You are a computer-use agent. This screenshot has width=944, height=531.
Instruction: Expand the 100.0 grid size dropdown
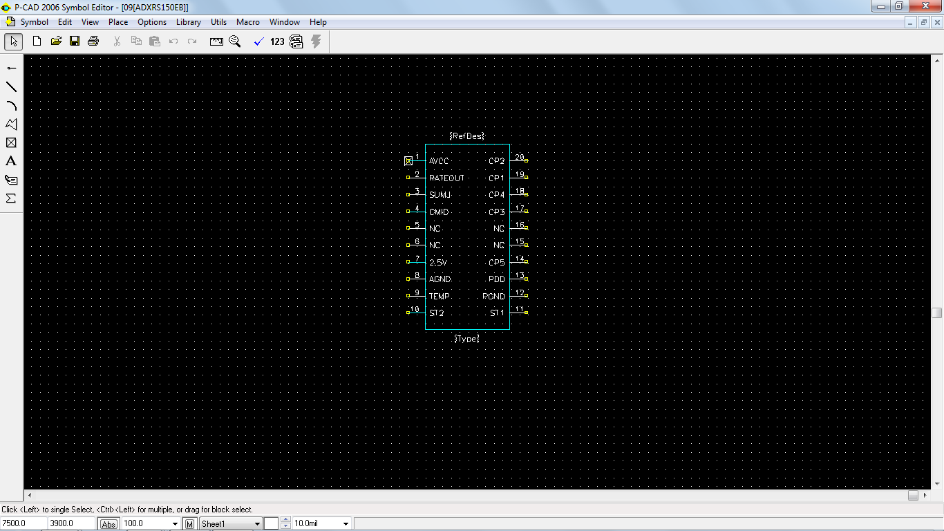[175, 524]
